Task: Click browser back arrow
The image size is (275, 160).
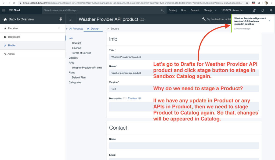Action: pyautogui.click(x=3, y=3)
